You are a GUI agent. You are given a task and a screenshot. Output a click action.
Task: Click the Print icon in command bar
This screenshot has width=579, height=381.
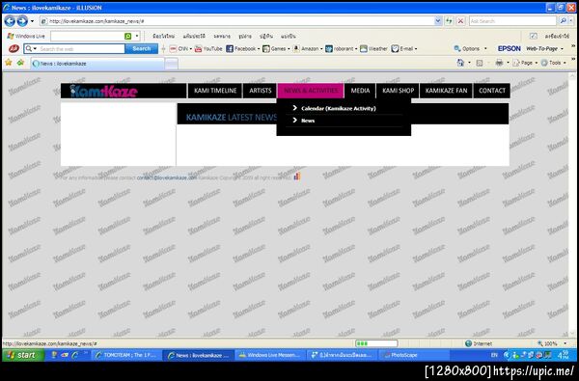click(x=499, y=63)
